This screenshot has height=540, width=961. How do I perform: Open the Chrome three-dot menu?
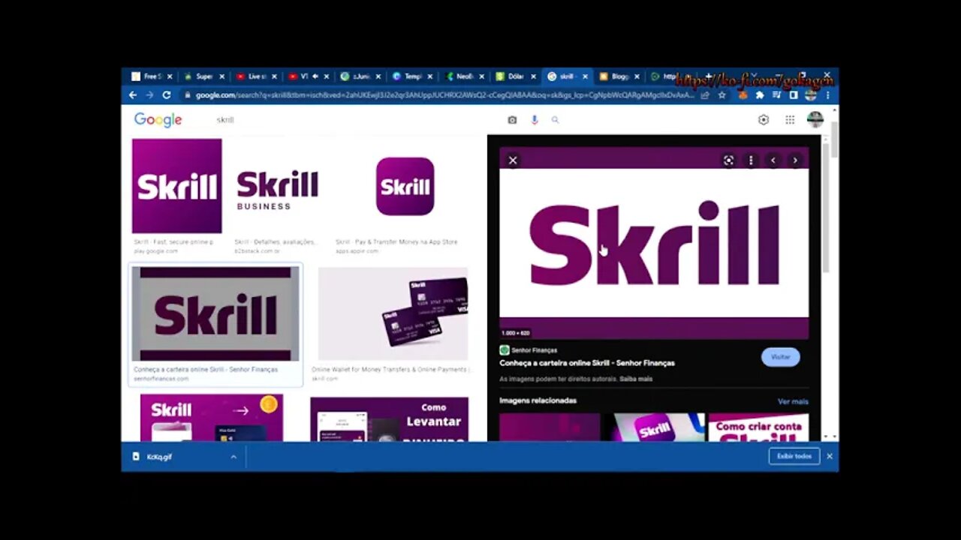828,95
